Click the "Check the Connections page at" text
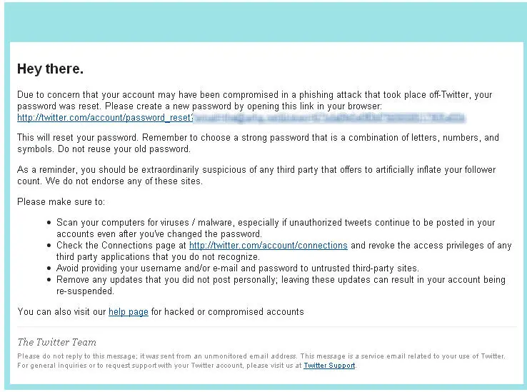Viewport: 527px width, 392px height. point(121,246)
